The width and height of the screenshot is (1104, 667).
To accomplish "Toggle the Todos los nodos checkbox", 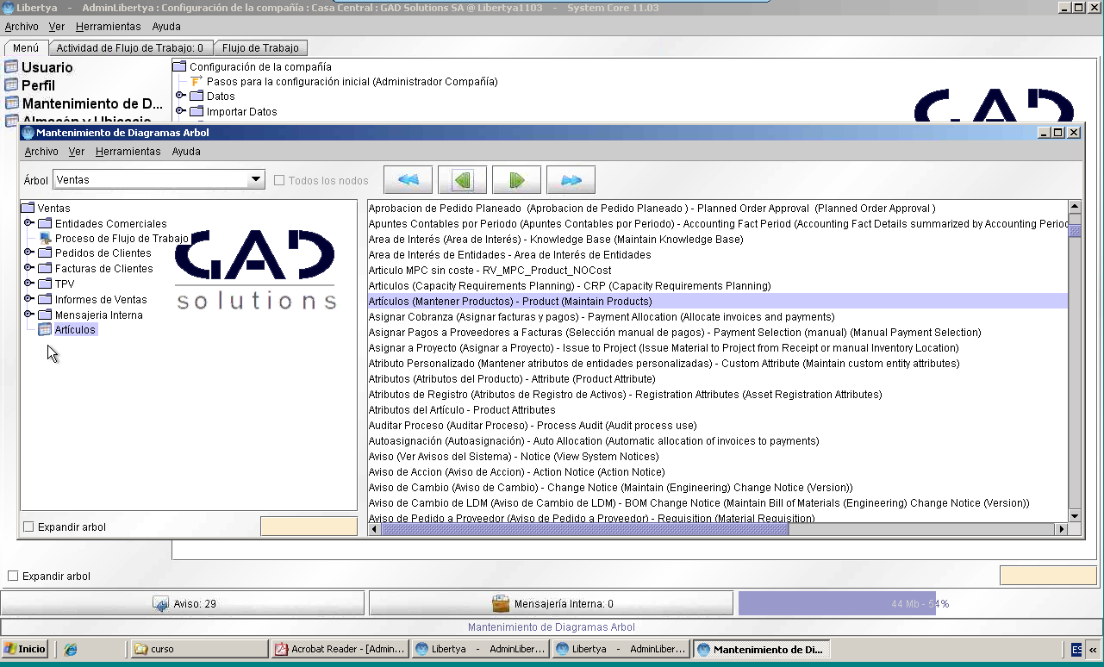I will click(x=279, y=180).
